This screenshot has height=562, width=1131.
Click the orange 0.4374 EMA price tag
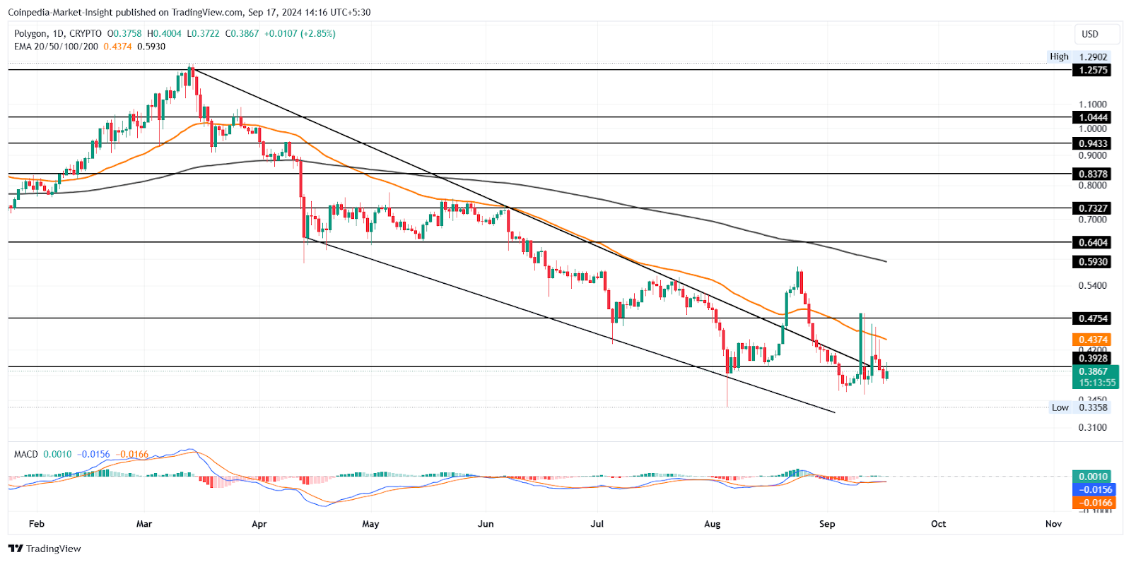(x=1091, y=340)
